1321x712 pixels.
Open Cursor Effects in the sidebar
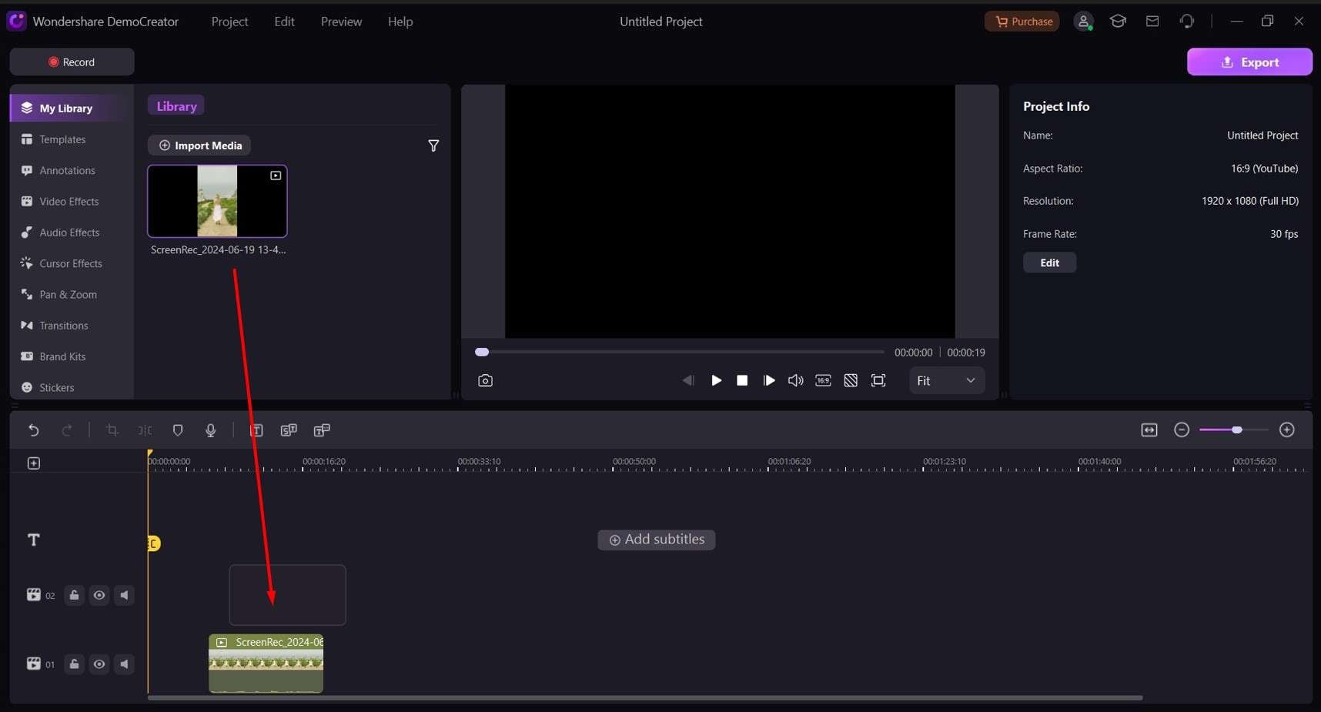click(69, 263)
